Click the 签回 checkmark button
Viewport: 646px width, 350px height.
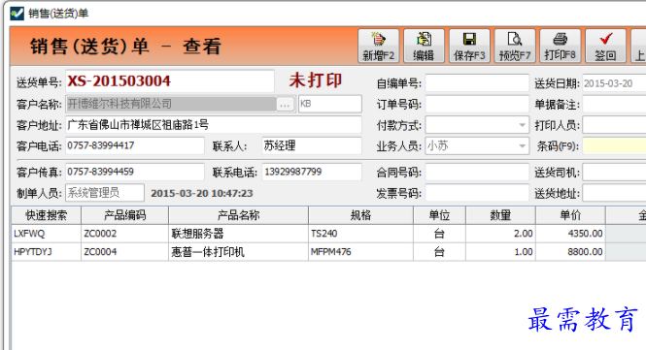click(605, 46)
